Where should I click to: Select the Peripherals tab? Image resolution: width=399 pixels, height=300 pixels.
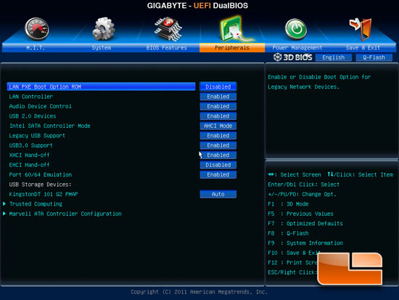pos(232,48)
